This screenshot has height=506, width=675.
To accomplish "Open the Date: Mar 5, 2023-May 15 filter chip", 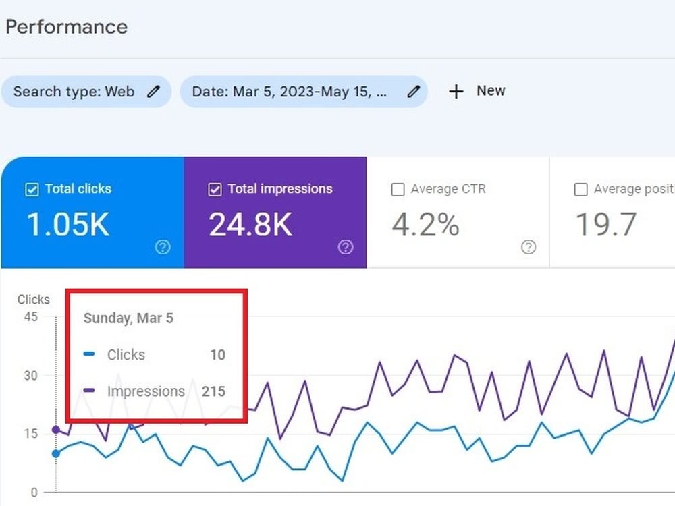I will point(304,91).
